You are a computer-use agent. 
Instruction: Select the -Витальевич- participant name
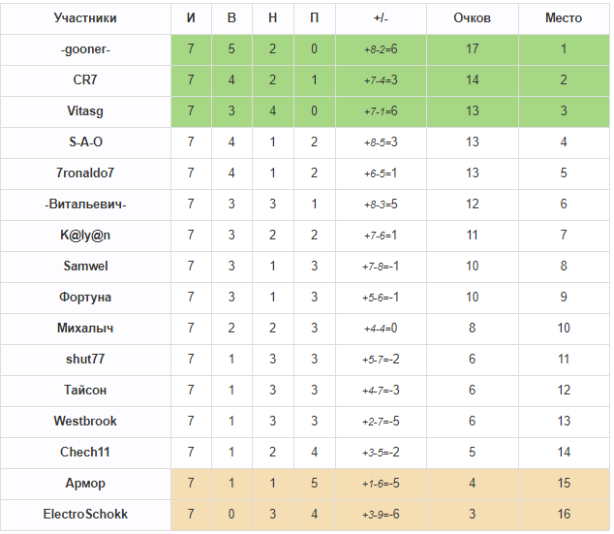[85, 204]
